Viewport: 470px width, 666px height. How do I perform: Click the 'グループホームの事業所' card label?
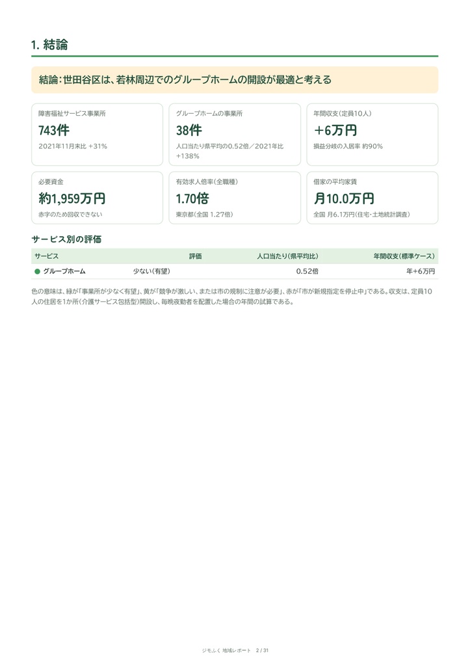tap(209, 113)
